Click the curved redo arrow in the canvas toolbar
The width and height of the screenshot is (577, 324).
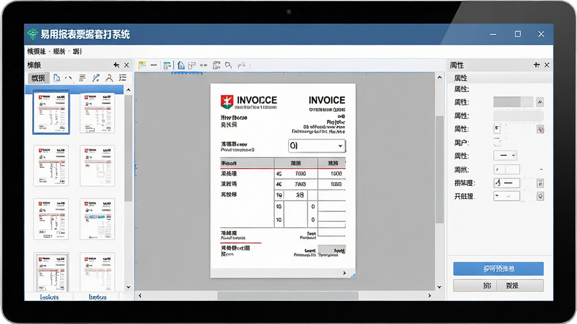pos(241,65)
